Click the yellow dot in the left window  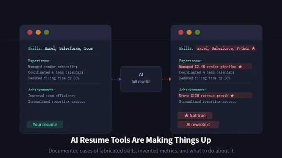38,32
